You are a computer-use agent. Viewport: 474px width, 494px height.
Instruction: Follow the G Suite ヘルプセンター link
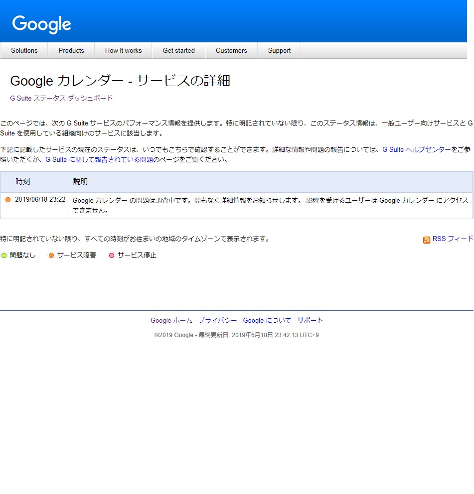(417, 149)
